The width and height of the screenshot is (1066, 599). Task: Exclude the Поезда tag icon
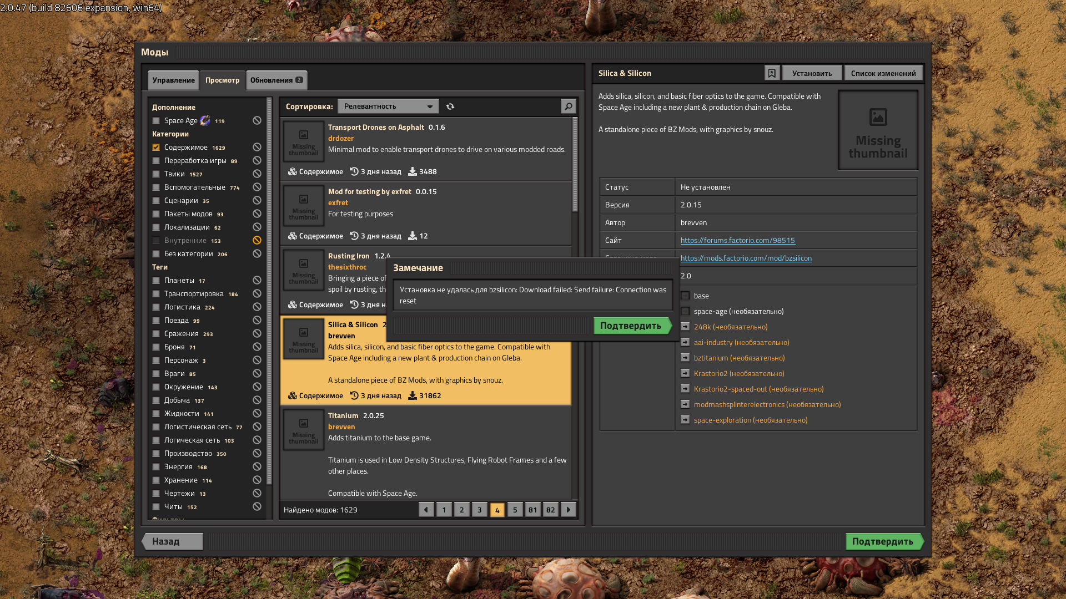coord(257,320)
